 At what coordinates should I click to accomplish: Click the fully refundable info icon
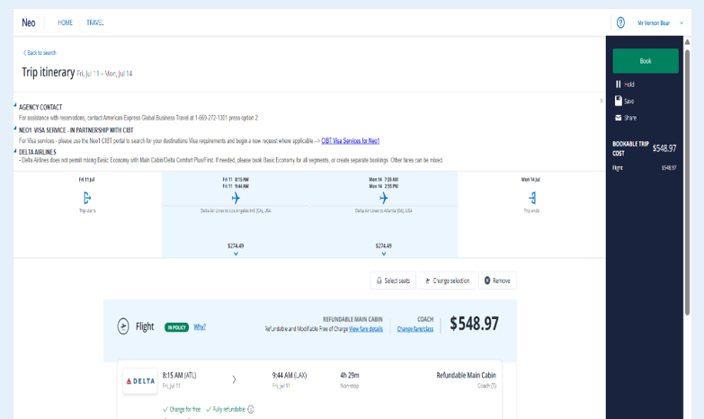(251, 409)
